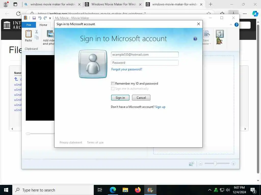Close the Sign in to Microsoft account dialog
The image size is (261, 195).
pos(198,24)
